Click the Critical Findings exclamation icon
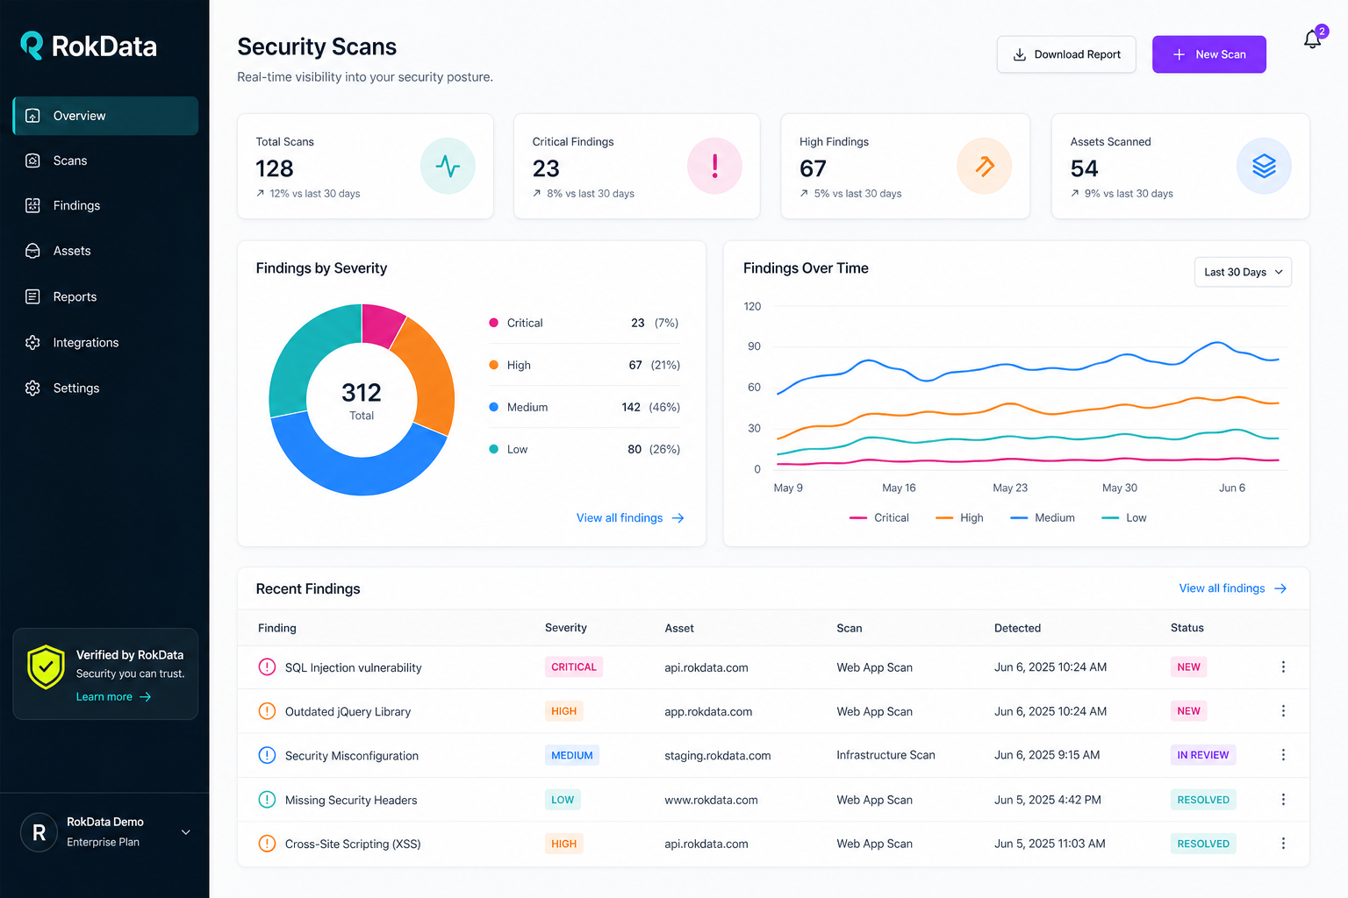The height and width of the screenshot is (898, 1348). (714, 166)
